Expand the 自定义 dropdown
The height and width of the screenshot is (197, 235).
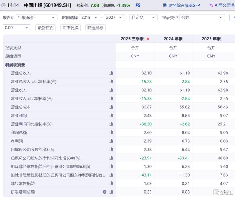point(144,18)
